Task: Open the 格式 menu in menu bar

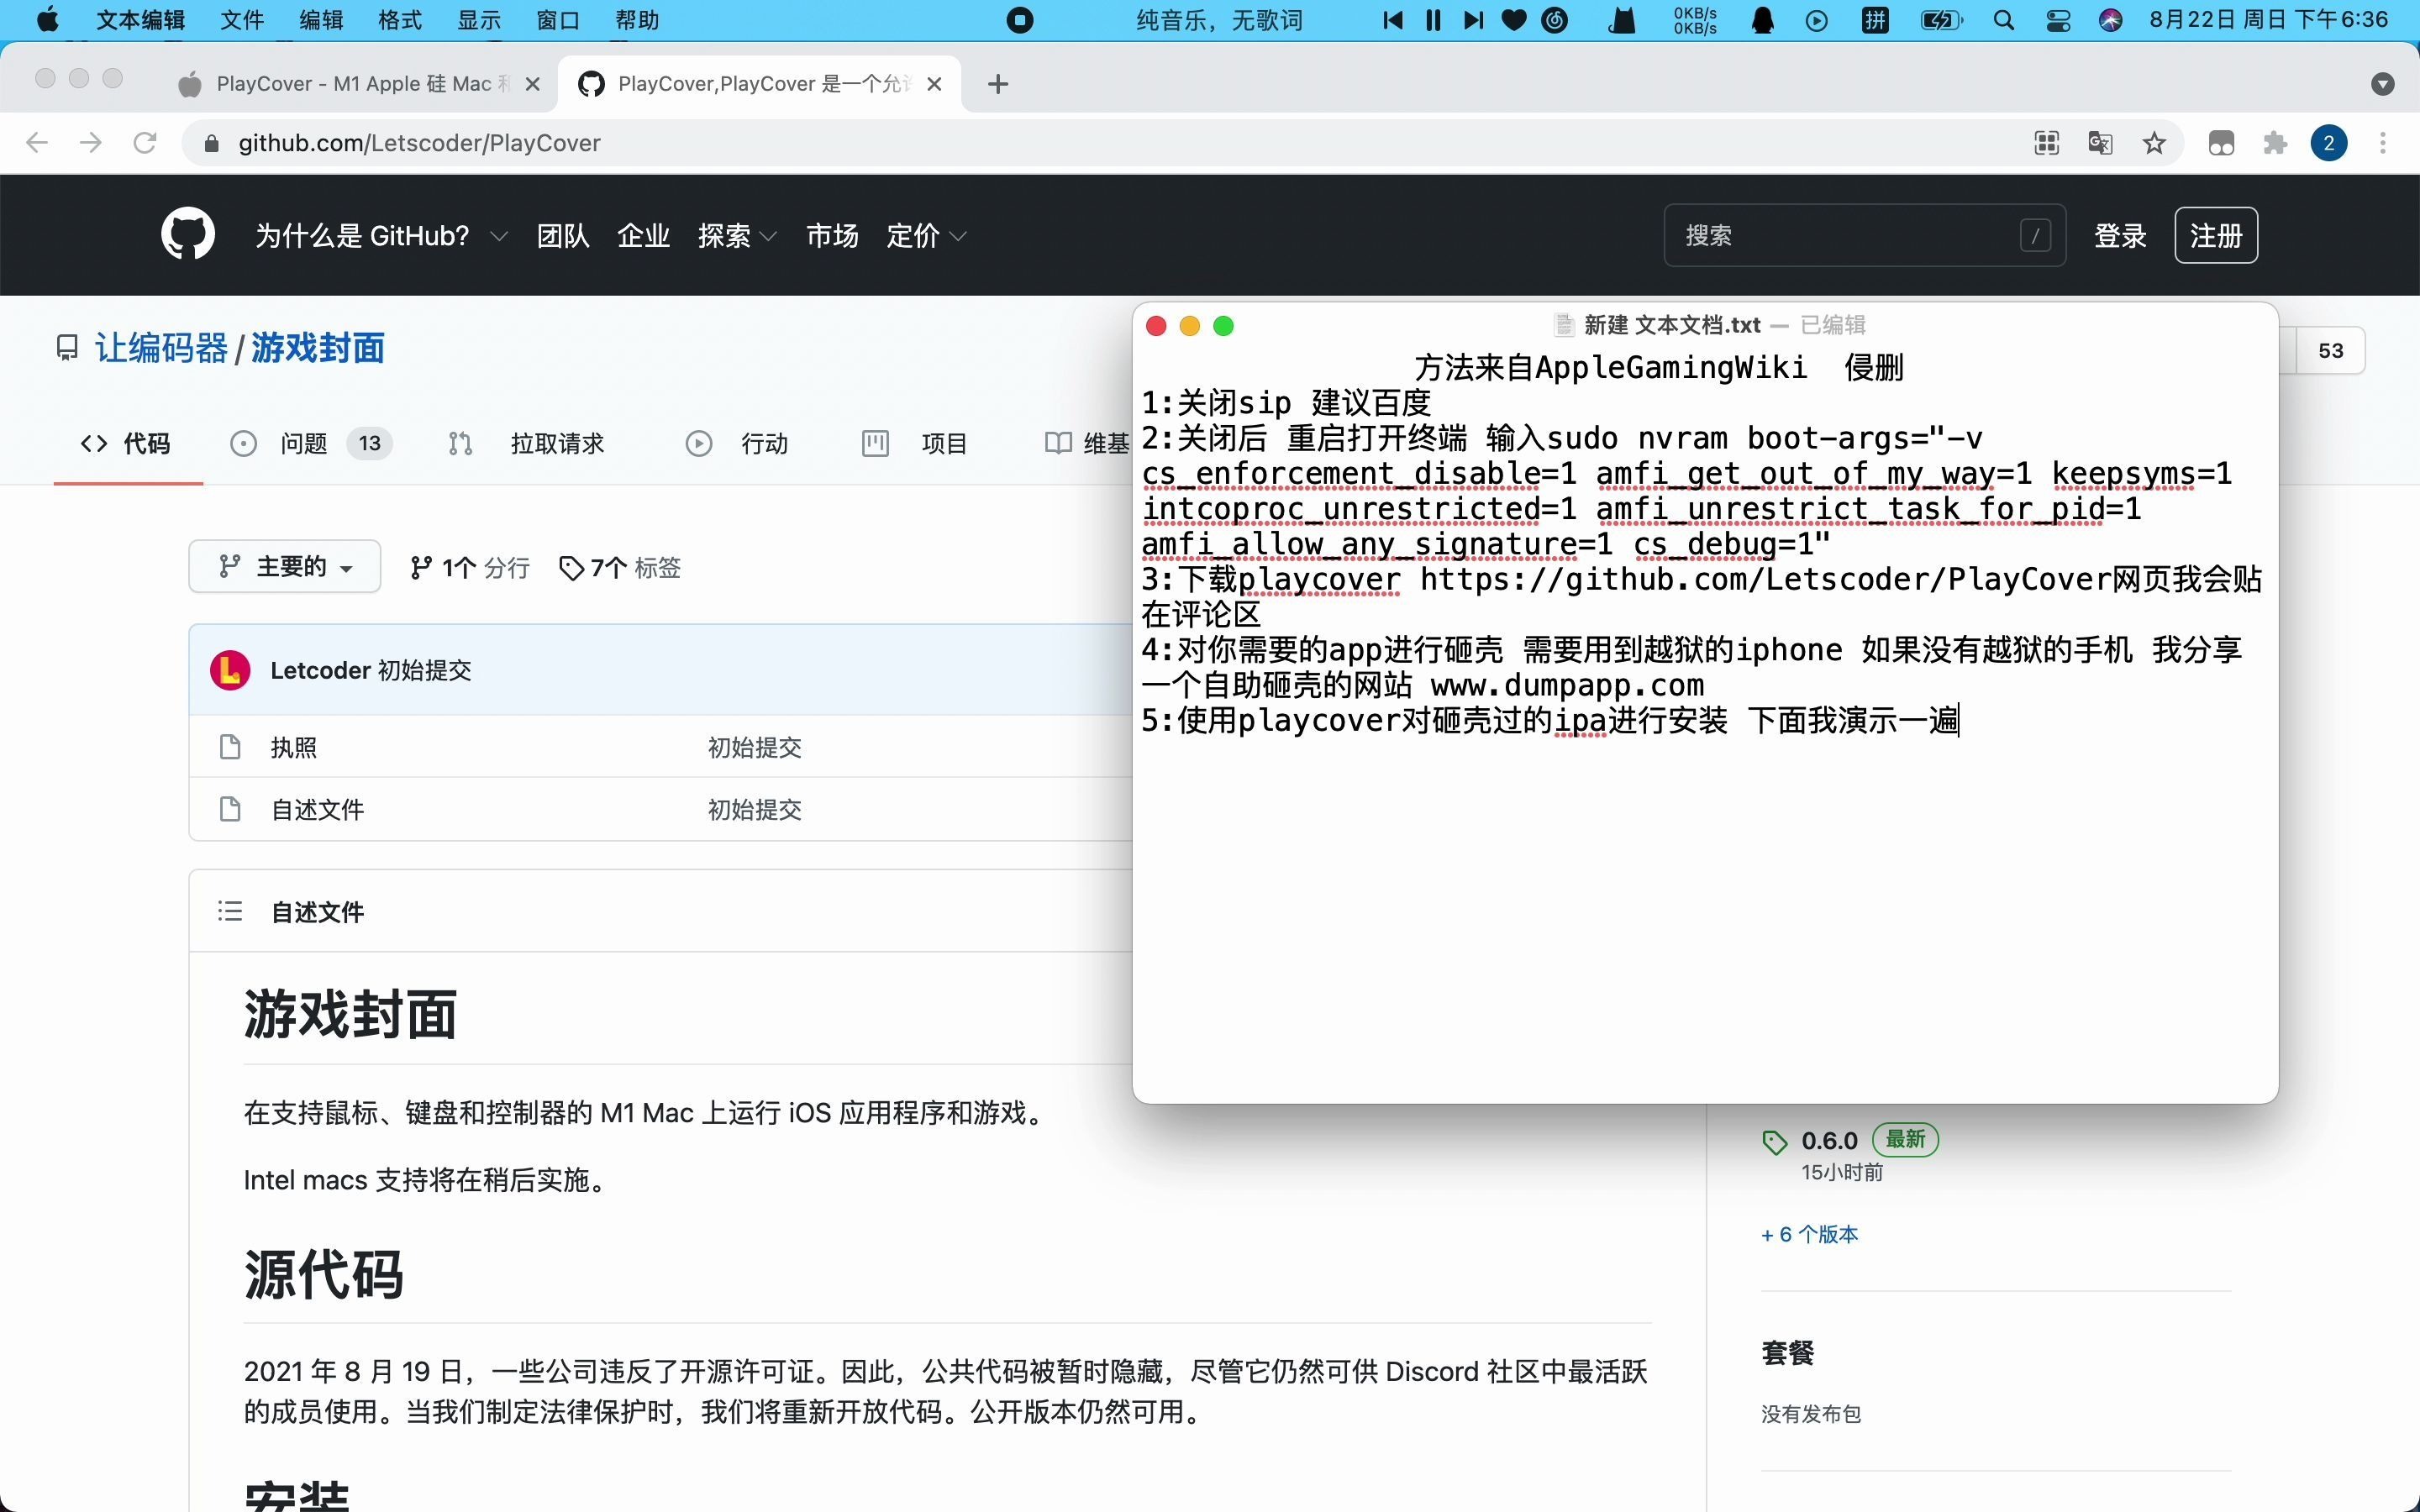Action: tap(400, 20)
